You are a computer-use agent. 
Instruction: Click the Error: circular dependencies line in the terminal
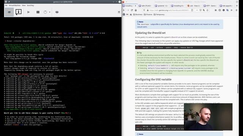[20, 41]
